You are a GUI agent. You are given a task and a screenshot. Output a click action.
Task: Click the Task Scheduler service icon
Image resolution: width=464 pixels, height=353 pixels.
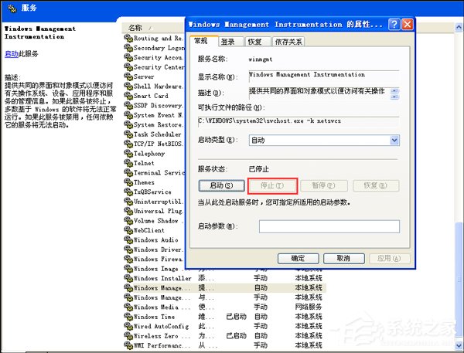click(x=128, y=134)
